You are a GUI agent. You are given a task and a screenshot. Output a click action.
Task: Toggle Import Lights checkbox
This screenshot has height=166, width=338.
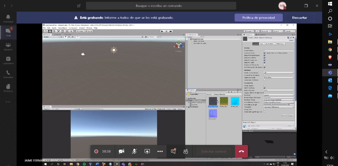264,62
